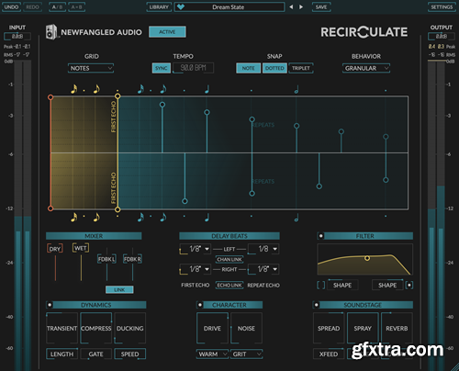This screenshot has width=459, height=371.
Task: Click the COMPRESS control in Dynamics
Action: tap(96, 328)
